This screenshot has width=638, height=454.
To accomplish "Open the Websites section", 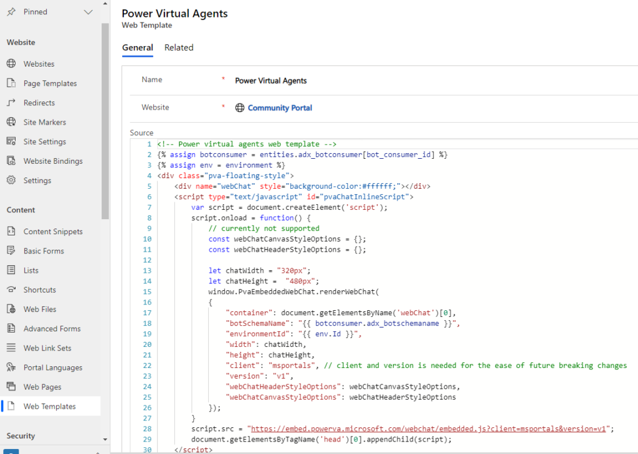I will coord(37,63).
